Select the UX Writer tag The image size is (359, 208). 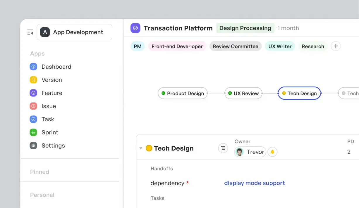[x=280, y=46]
